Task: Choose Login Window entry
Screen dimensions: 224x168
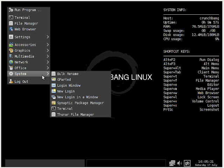Action: [x=80, y=85]
